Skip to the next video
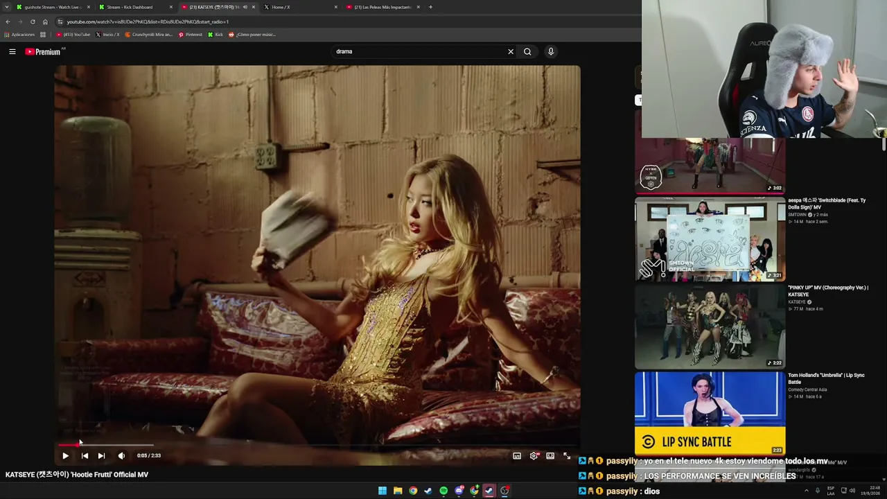 click(101, 455)
